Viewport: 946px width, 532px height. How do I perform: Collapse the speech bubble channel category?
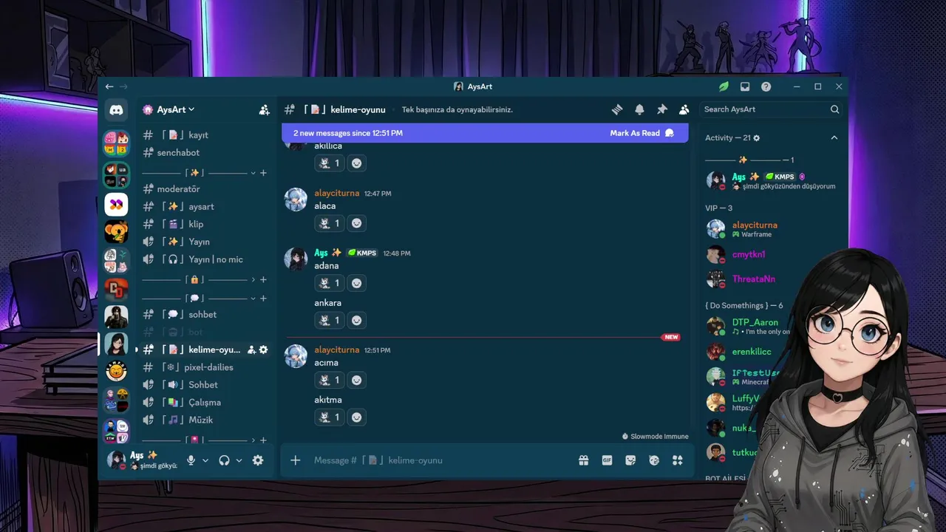[253, 299]
